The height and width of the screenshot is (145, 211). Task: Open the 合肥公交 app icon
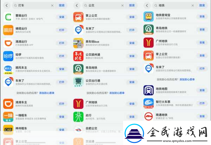tap(78, 130)
